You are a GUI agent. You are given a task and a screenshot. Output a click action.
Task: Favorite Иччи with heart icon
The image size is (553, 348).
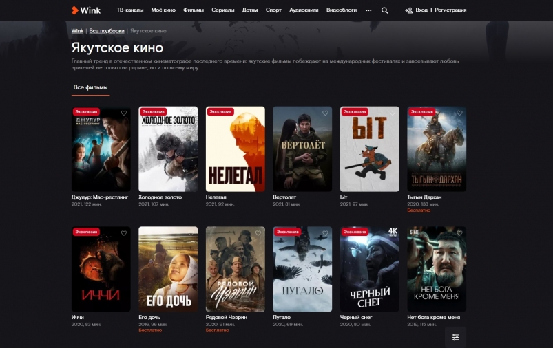(x=124, y=233)
